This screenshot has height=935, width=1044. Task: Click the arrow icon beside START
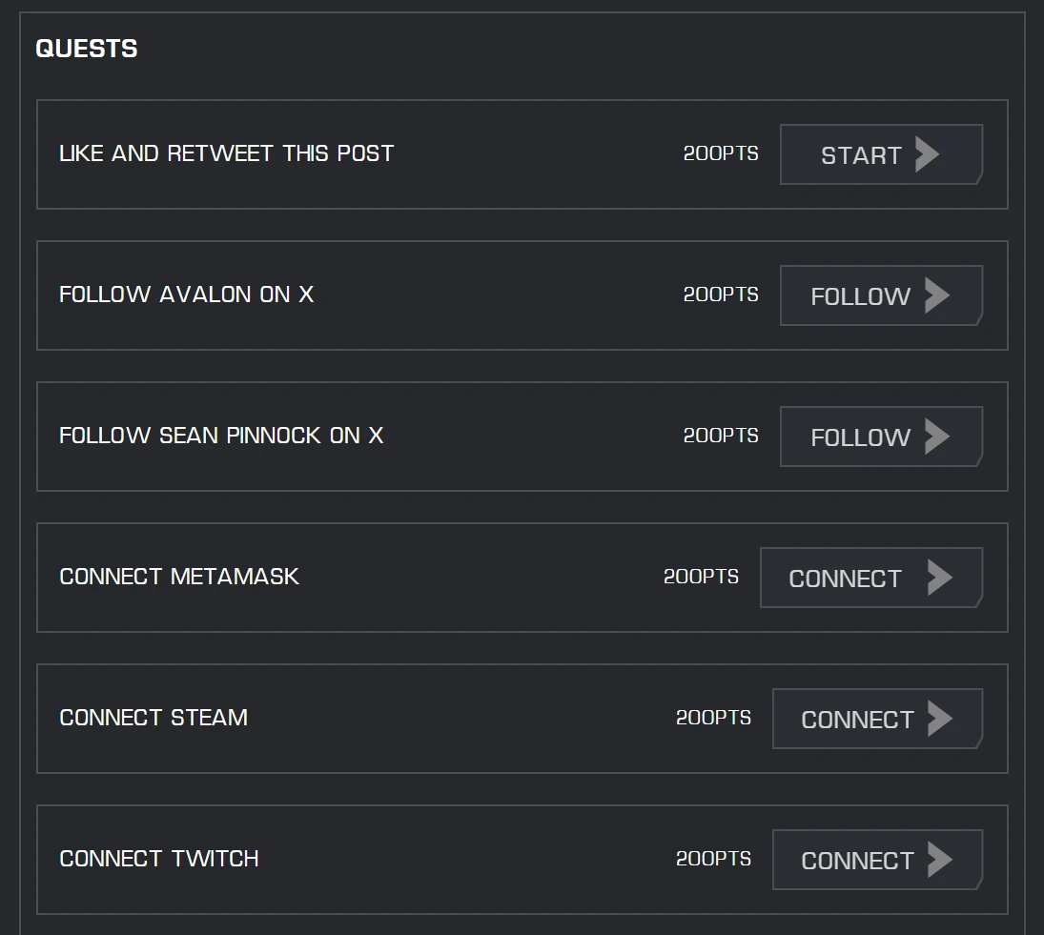pos(927,154)
